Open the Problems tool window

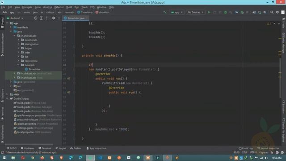coord(27,148)
